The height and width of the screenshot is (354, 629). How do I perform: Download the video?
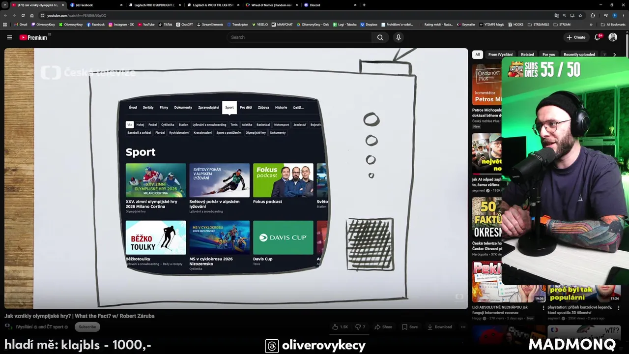click(439, 326)
